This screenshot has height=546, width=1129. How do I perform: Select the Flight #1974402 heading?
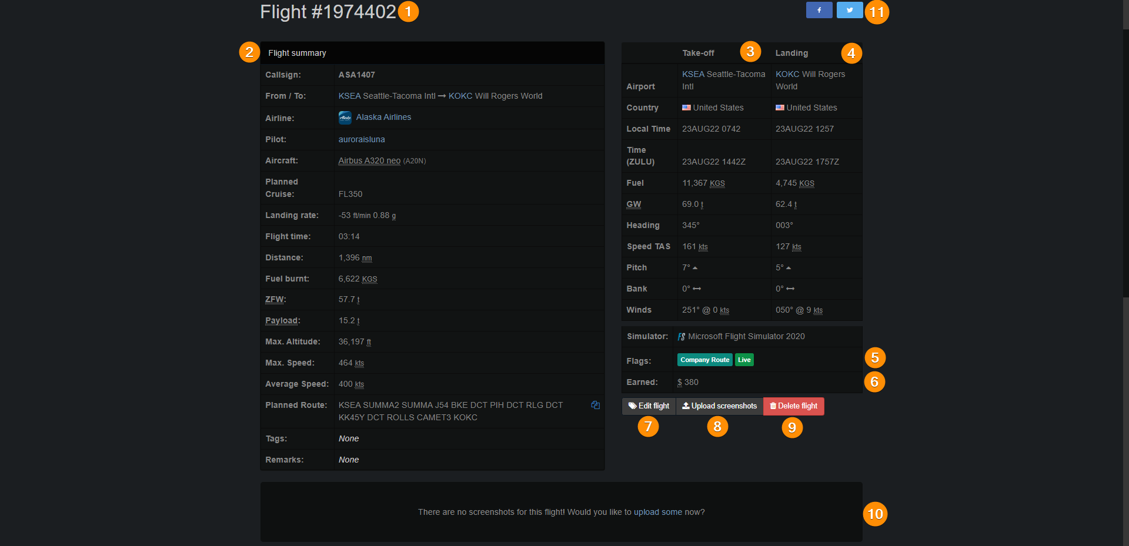[x=328, y=12]
